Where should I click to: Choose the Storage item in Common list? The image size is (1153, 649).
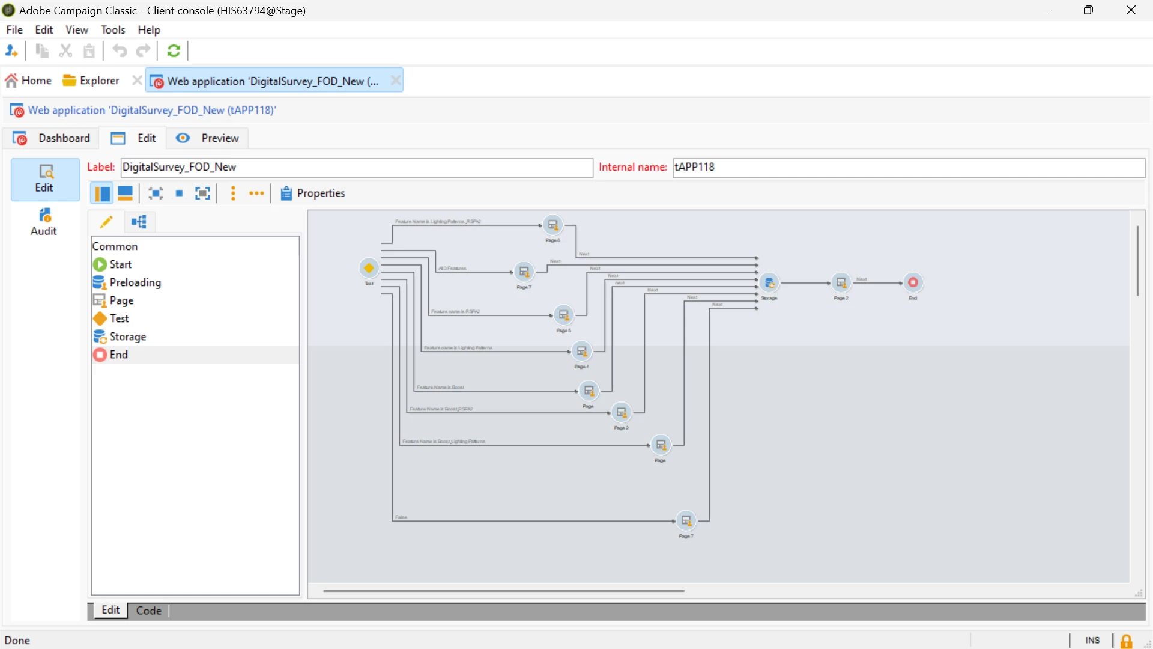pos(127,337)
